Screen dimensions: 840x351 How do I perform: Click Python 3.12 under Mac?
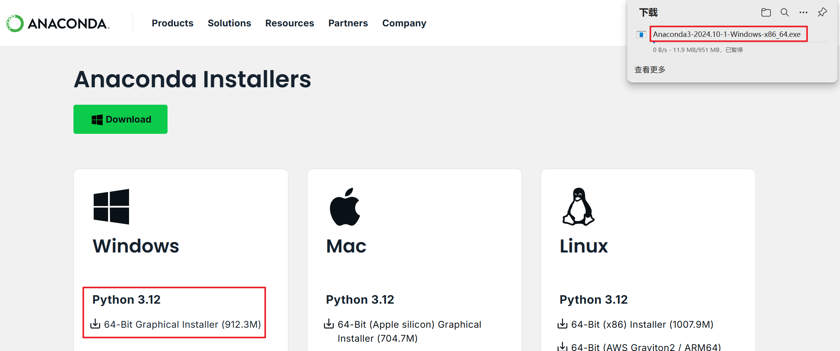[360, 299]
